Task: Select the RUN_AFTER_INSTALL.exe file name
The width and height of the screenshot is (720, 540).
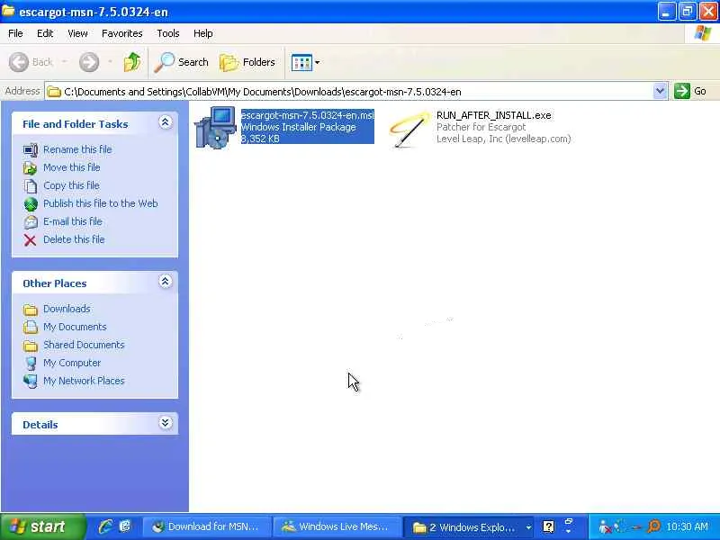Action: (x=493, y=115)
